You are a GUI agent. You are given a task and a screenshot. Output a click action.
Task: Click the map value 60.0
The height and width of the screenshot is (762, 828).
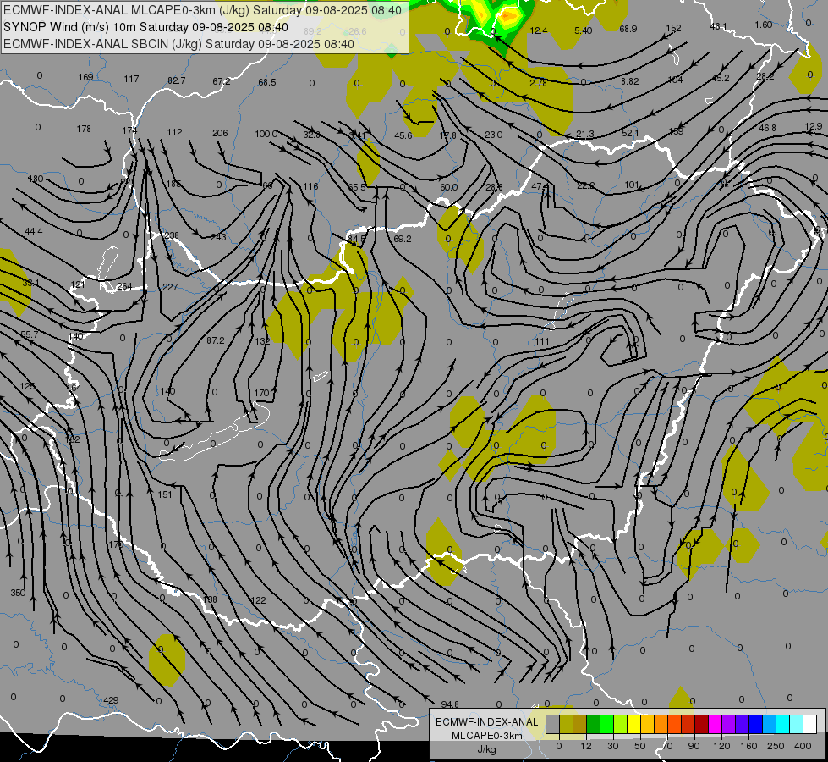(x=448, y=187)
